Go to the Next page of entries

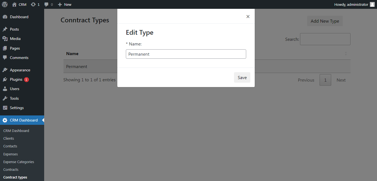(x=341, y=80)
